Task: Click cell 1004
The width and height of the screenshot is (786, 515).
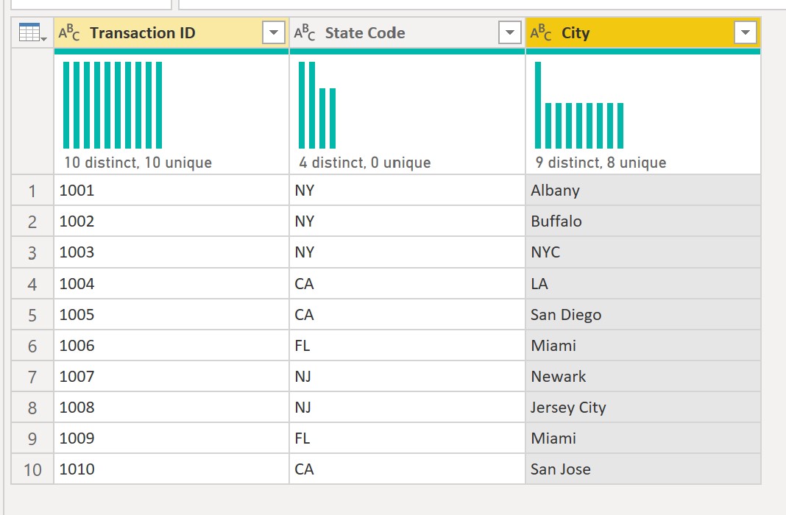Action: pyautogui.click(x=171, y=283)
